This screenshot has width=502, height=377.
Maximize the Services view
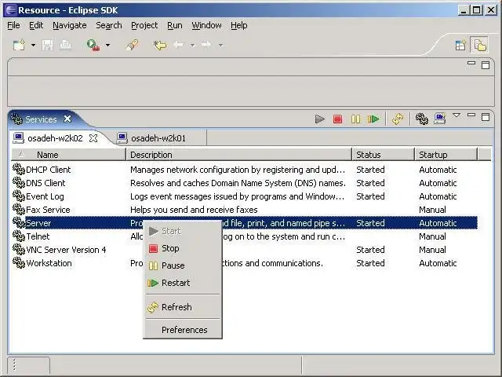click(486, 117)
